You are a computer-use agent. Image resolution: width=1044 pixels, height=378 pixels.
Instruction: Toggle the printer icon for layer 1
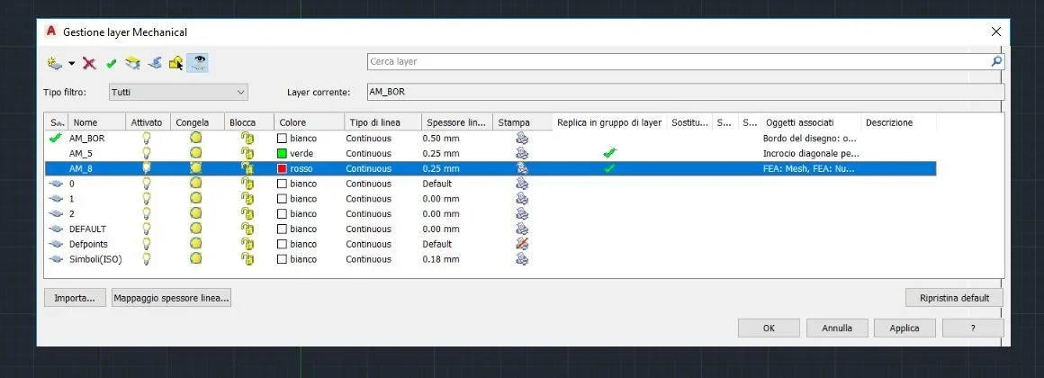(x=523, y=198)
